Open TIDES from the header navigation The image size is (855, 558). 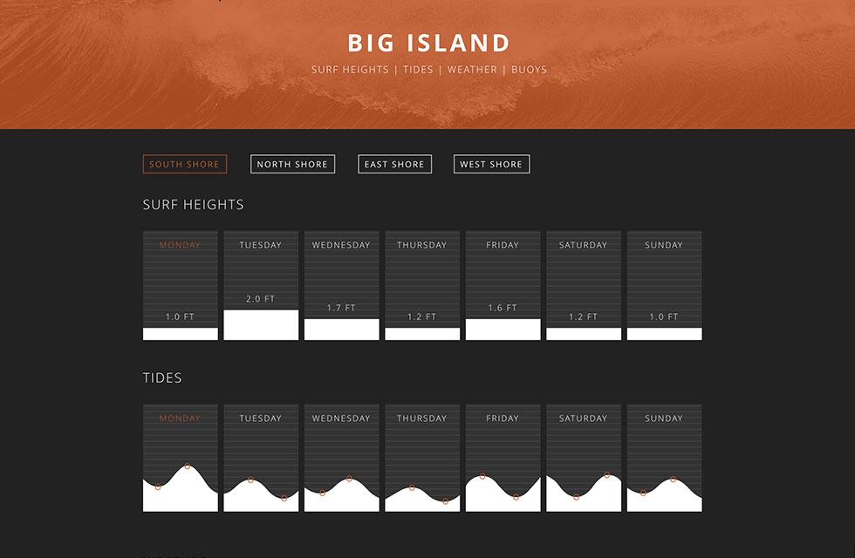tap(418, 70)
